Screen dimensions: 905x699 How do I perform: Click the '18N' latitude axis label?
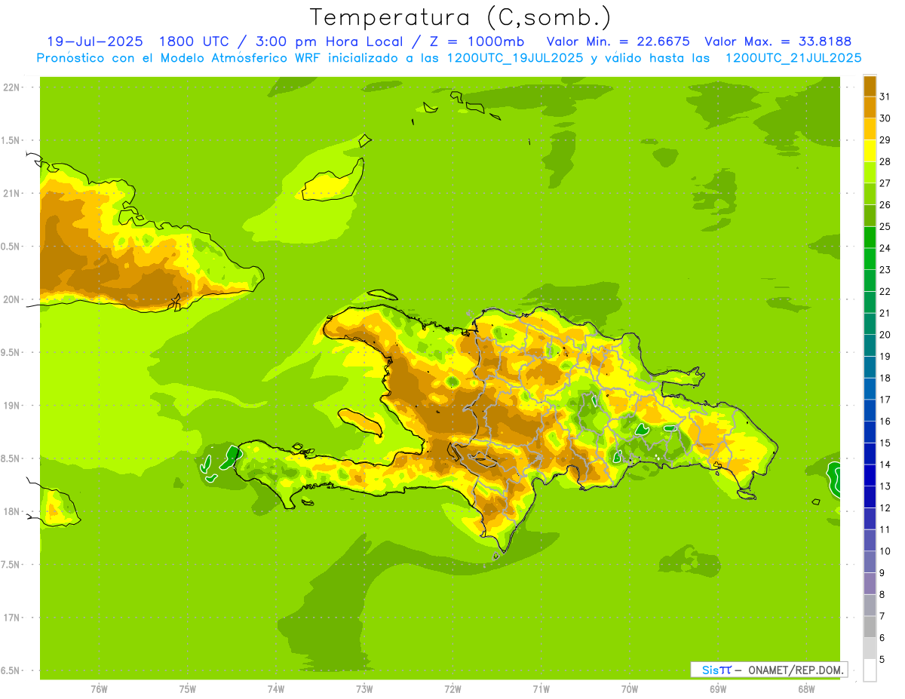tap(11, 511)
